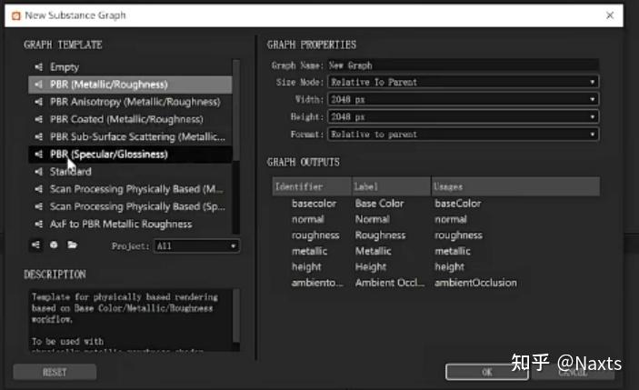This screenshot has width=639, height=390.
Task: Select PBR (Metallic/Roughness) template
Action: (130, 85)
